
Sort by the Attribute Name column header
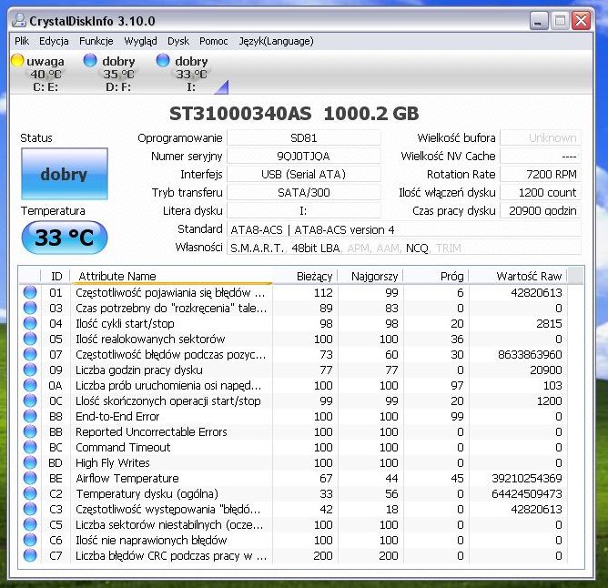pos(171,276)
